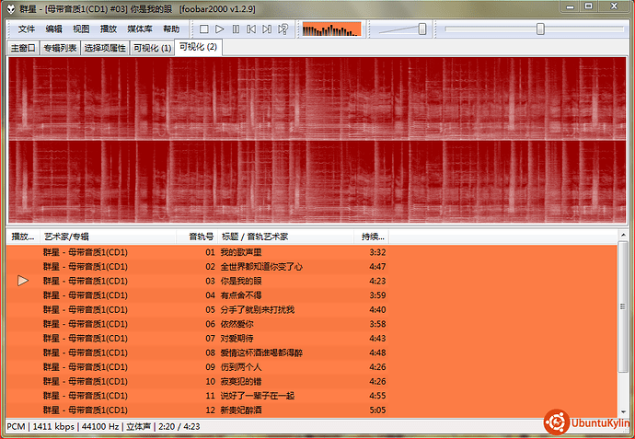Viewport: 635px width, 439px height.
Task: Minimize the foobar2000 window
Action: [x=571, y=6]
